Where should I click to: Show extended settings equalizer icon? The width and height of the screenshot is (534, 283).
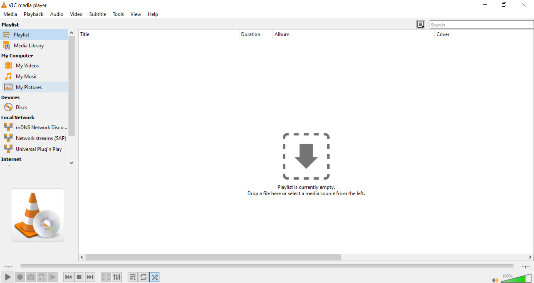click(117, 277)
